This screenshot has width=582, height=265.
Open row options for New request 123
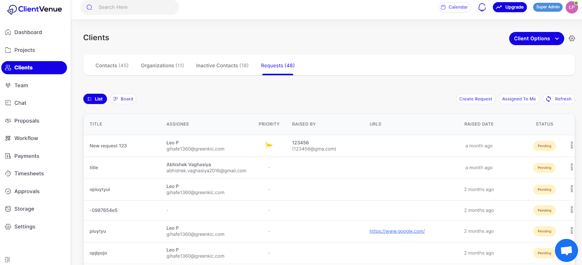571,145
